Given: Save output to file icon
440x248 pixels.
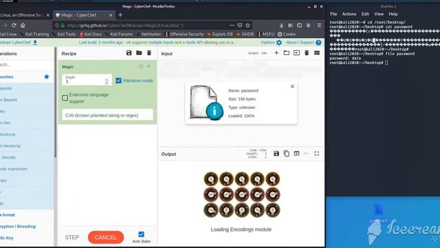Looking at the screenshot, I should (x=276, y=154).
